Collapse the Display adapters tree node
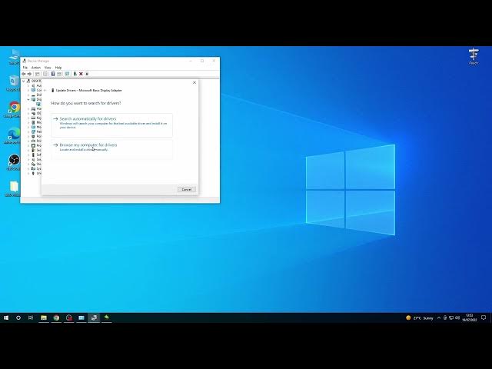This screenshot has width=492, height=369. pyautogui.click(x=28, y=99)
